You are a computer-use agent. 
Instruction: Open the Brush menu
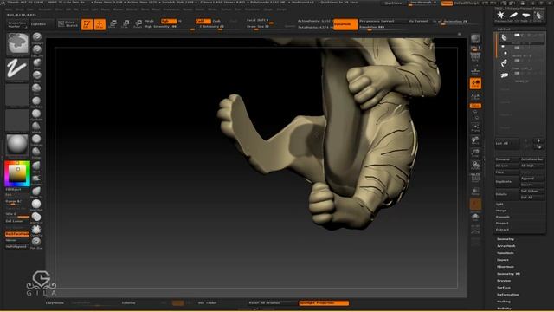pos(19,10)
